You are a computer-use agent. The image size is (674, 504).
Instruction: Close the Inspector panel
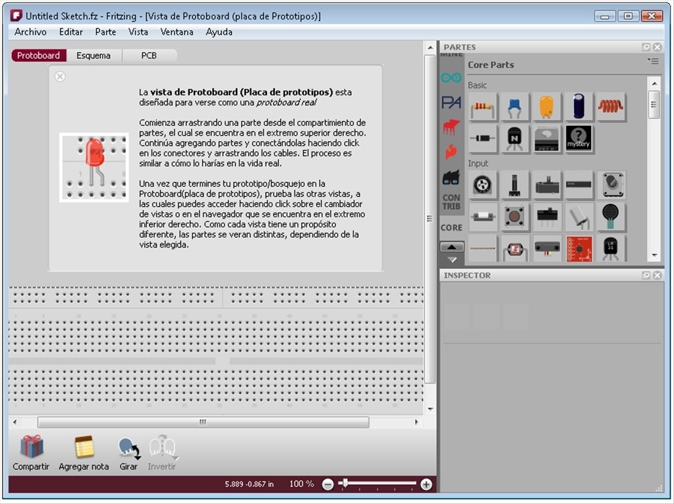(x=658, y=275)
